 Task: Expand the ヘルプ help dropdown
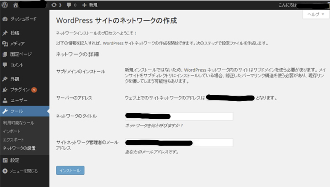pyautogui.click(x=316, y=14)
